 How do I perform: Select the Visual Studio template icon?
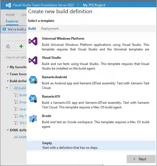pos(33,60)
